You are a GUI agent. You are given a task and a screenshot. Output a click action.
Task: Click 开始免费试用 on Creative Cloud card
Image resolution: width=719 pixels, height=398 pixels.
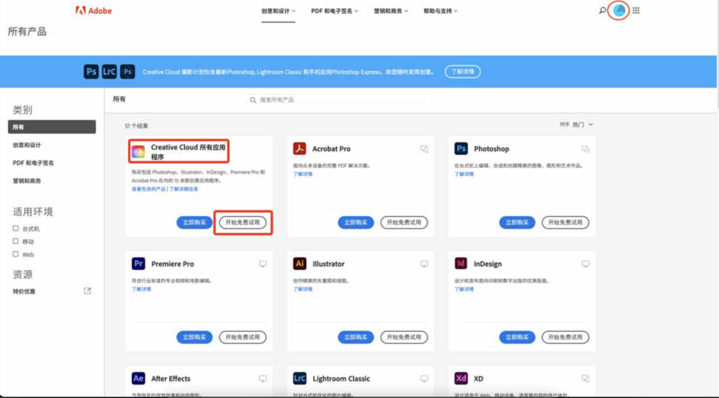pyautogui.click(x=242, y=222)
